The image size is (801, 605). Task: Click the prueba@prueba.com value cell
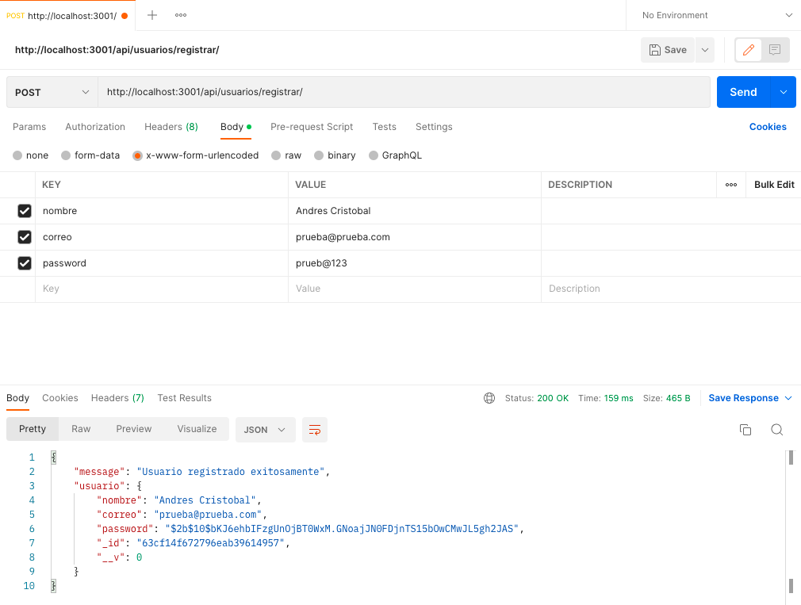point(415,237)
